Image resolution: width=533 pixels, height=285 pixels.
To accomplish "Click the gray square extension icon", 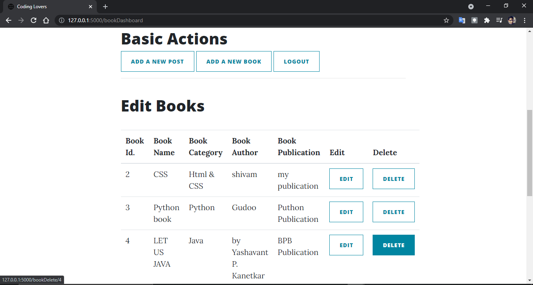I will (474, 20).
